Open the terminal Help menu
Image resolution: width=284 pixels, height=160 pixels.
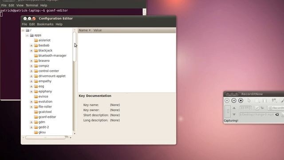click(43, 5)
